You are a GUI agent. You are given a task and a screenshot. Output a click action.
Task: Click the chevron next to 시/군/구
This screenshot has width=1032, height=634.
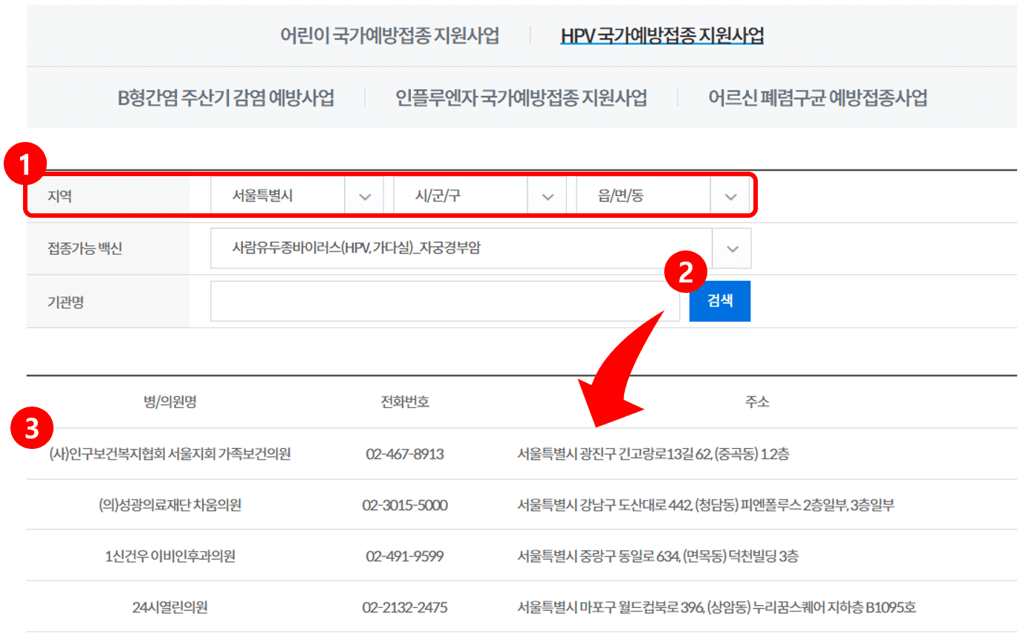click(548, 195)
